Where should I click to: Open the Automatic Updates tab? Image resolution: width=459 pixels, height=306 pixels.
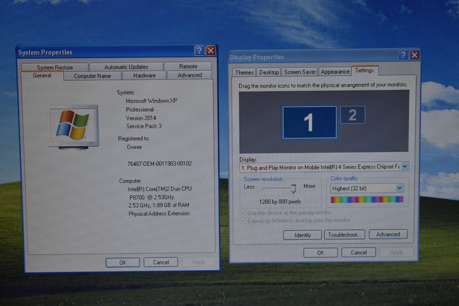(x=126, y=67)
